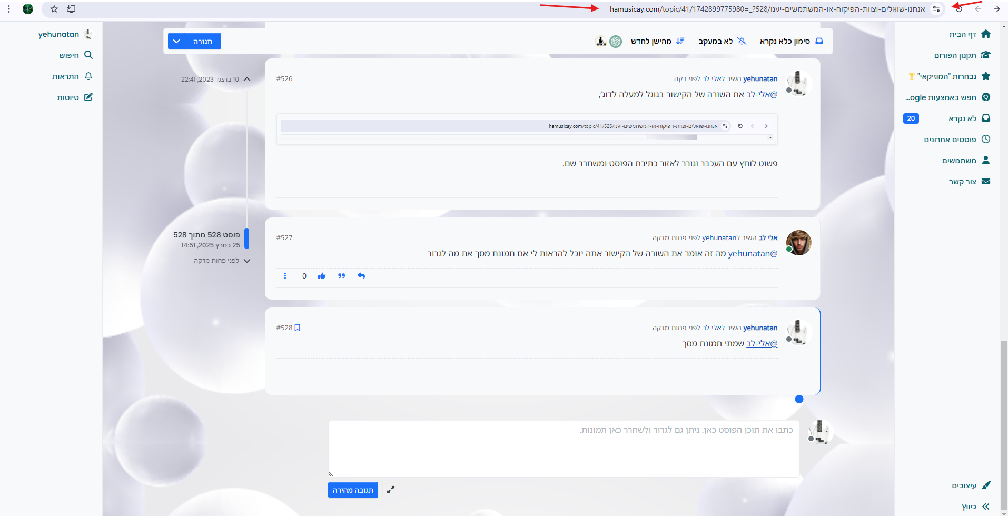Screen dimensions: 1008x516
Task: Open embedded screenshot in post 526
Action: [527, 129]
